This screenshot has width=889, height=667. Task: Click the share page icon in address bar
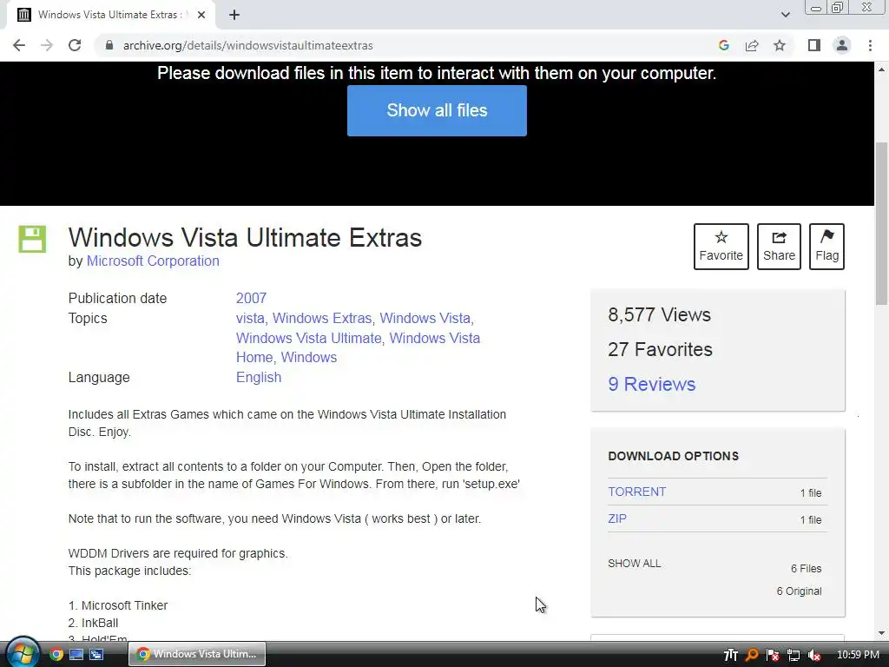752,45
